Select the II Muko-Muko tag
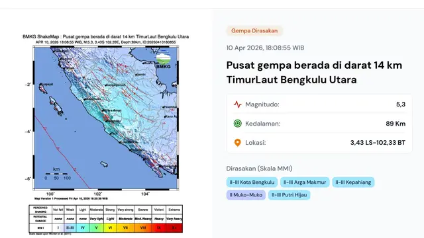The width and height of the screenshot is (424, 238). point(246,195)
